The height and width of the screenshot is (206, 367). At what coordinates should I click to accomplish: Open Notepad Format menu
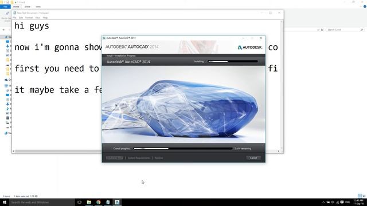(x=29, y=18)
